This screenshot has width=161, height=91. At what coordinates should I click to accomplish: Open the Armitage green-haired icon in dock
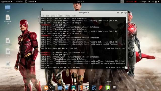pyautogui.click(x=73, y=88)
